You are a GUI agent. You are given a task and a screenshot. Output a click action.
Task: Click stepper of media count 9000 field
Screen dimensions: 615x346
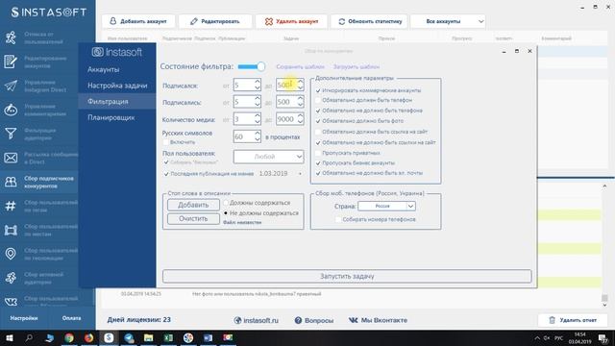(300, 119)
